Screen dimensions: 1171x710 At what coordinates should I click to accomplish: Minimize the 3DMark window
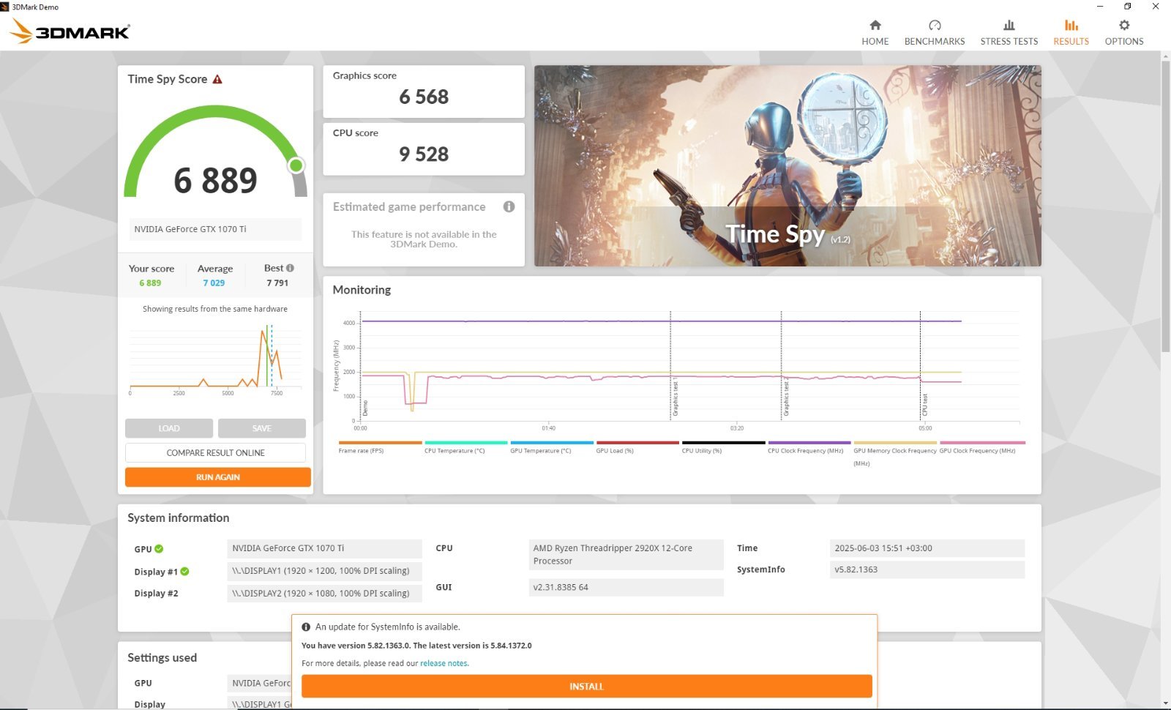[x=1100, y=7]
